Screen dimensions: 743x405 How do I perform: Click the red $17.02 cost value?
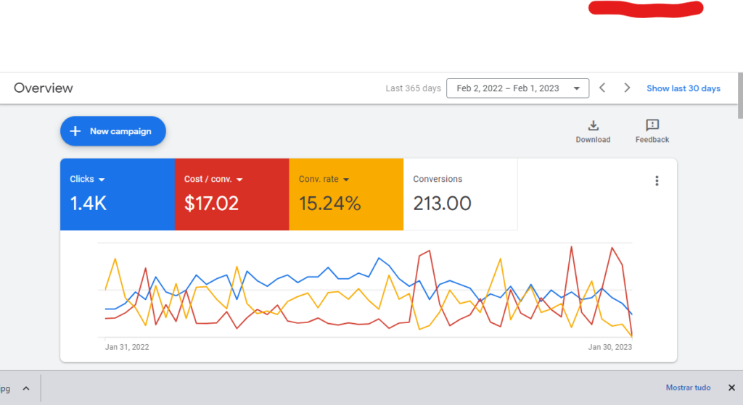pos(211,204)
